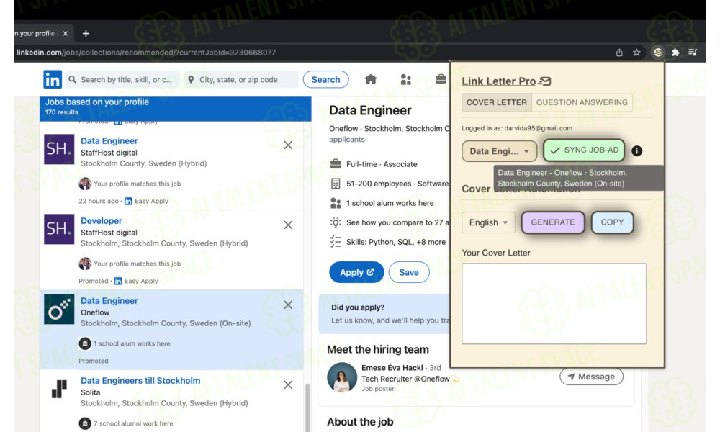Open the Jobs briefcase icon
Viewport: 720px width, 432px height.
click(x=441, y=79)
